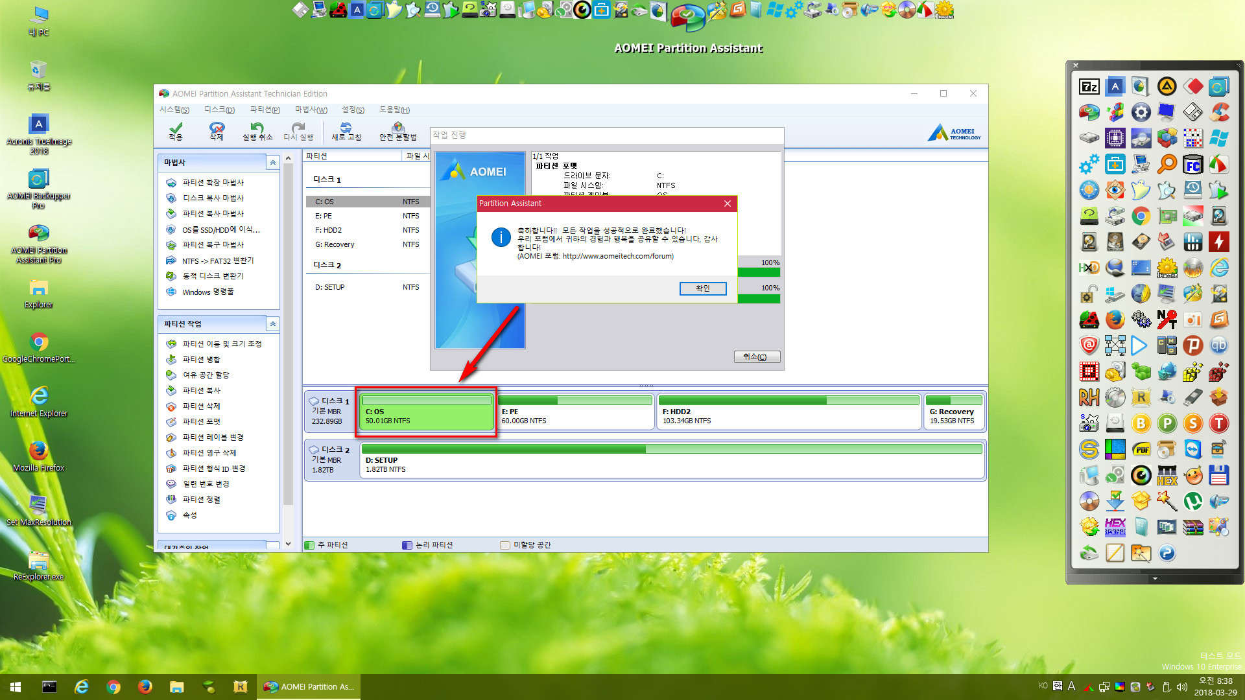
Task: Open the 마법사(W) menu
Action: [x=311, y=110]
